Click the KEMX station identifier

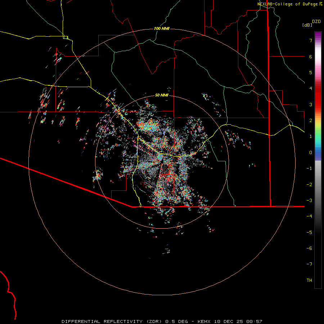[204, 321]
